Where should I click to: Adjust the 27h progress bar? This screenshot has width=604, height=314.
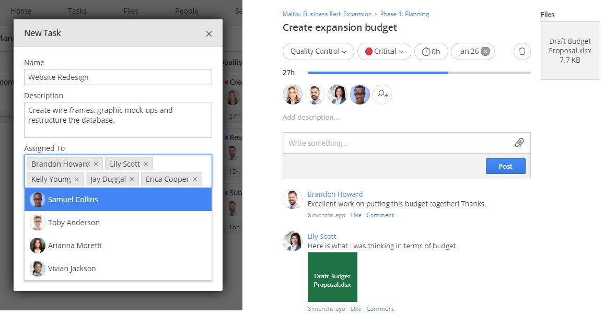coord(419,73)
